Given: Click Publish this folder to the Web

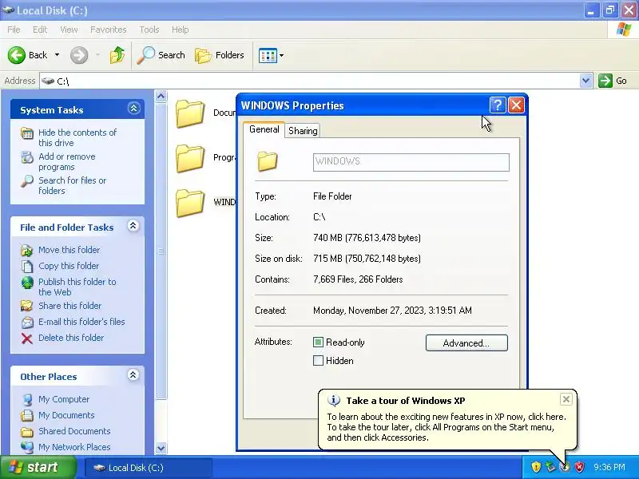Looking at the screenshot, I should point(77,287).
